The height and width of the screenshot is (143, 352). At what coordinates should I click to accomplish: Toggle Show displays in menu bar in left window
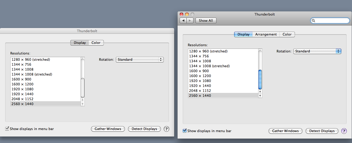coord(7,129)
